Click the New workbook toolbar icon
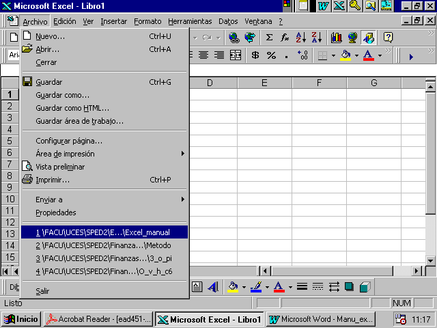 click(14, 38)
